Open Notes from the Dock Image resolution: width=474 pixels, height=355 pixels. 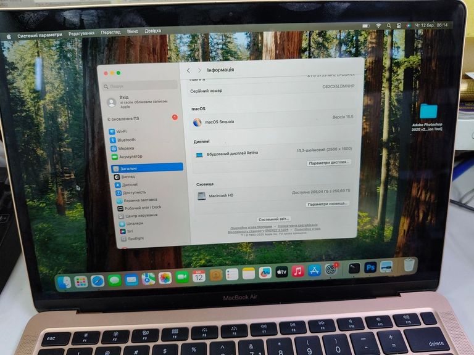coord(249,274)
